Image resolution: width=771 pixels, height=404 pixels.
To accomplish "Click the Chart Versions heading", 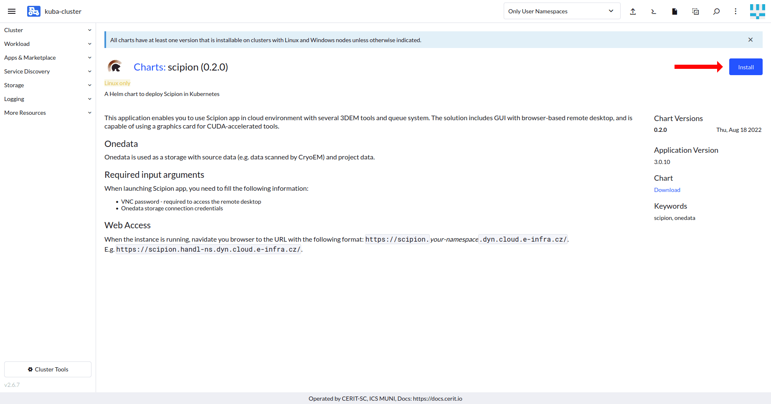I will [678, 119].
